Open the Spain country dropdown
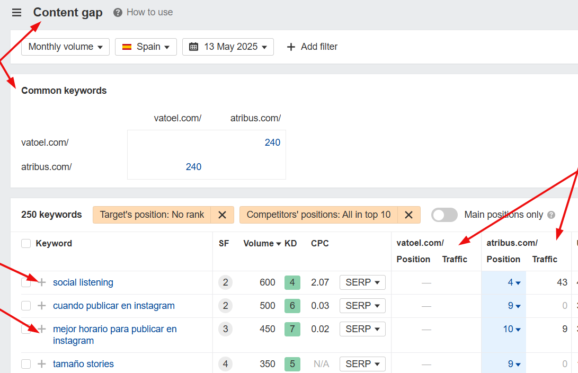 [146, 47]
